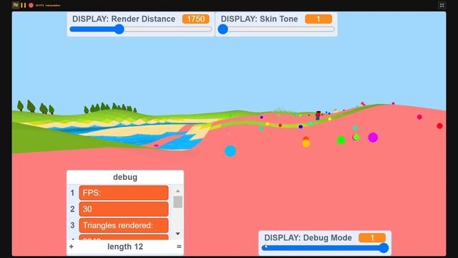Viewport: 458px width, 258px height.
Task: Pause the project with the yellow pause icon
Action: pyautogui.click(x=24, y=5)
